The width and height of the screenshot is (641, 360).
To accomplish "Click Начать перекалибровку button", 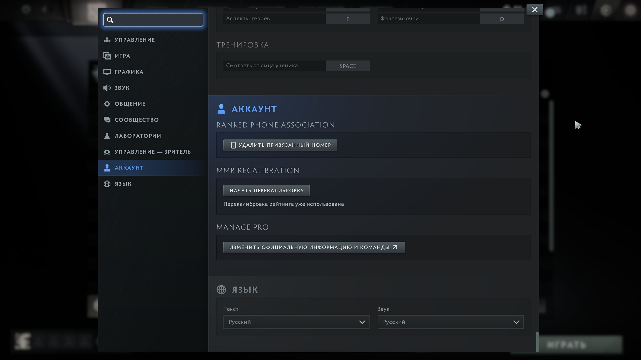I will (266, 190).
